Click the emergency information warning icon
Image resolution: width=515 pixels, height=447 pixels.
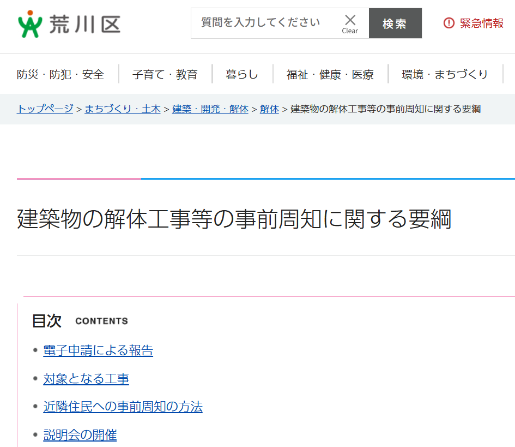(449, 23)
